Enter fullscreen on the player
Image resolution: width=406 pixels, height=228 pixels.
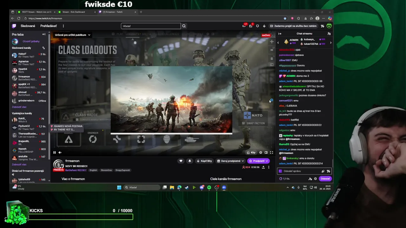click(x=272, y=152)
